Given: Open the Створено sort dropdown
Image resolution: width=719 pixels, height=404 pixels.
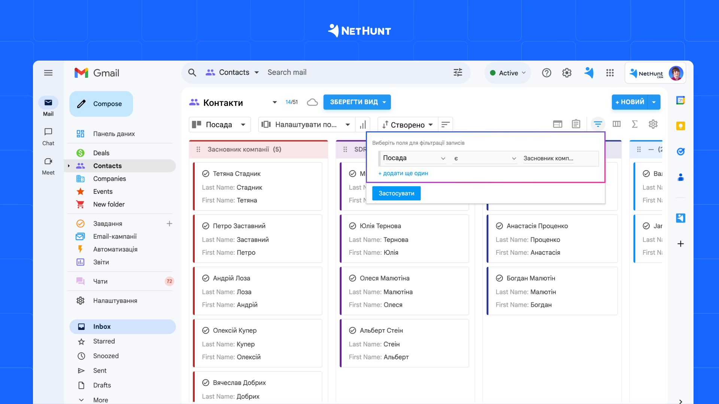Looking at the screenshot, I should click(407, 124).
